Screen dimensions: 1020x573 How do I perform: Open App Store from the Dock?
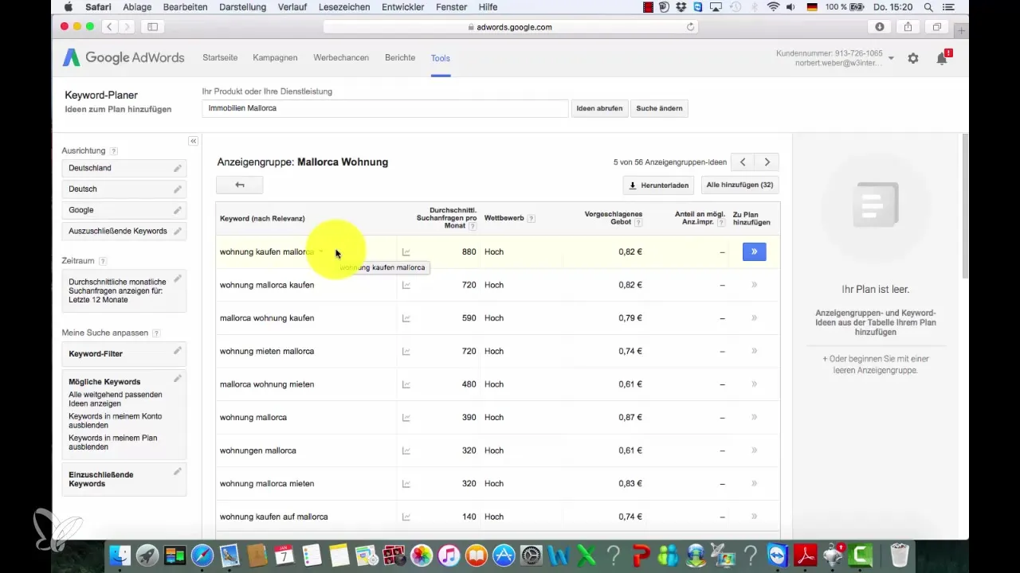coord(503,555)
